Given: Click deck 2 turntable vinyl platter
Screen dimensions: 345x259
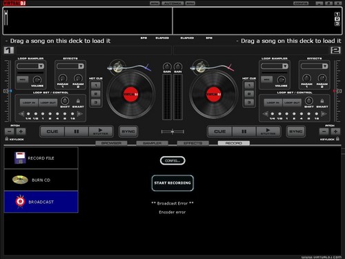Looking at the screenshot, I should [214, 95].
